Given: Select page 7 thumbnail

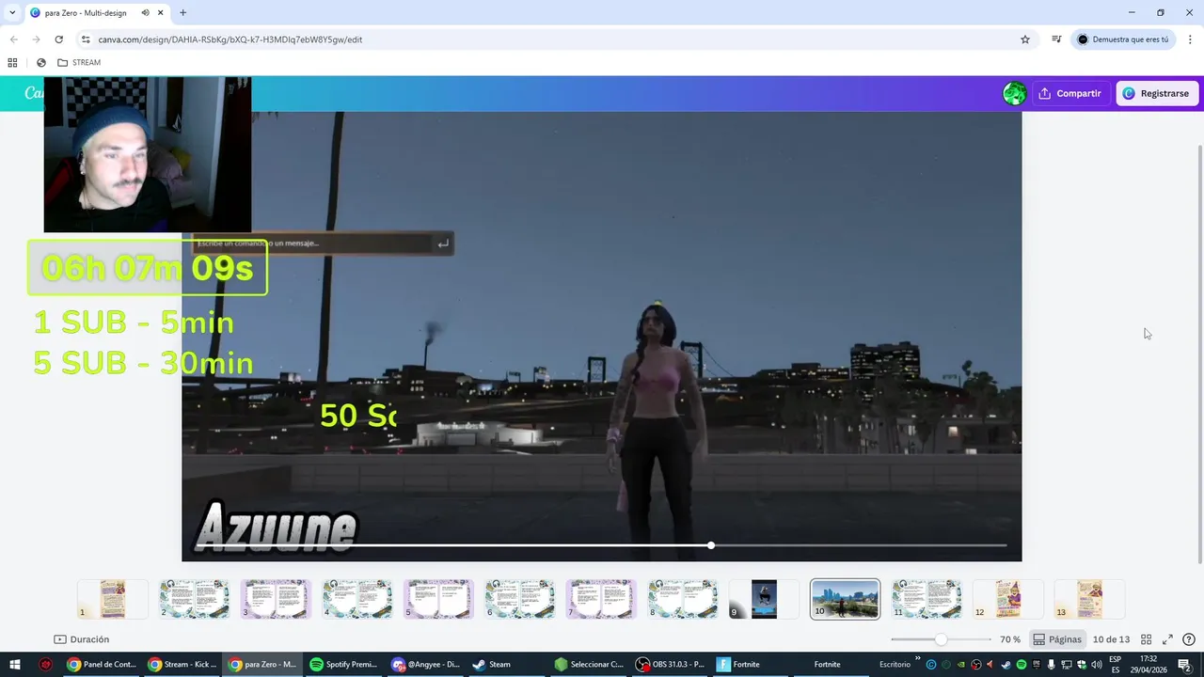Looking at the screenshot, I should point(601,599).
